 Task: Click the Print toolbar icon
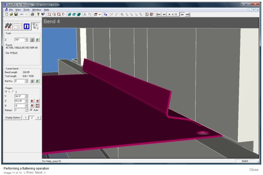tap(32, 14)
